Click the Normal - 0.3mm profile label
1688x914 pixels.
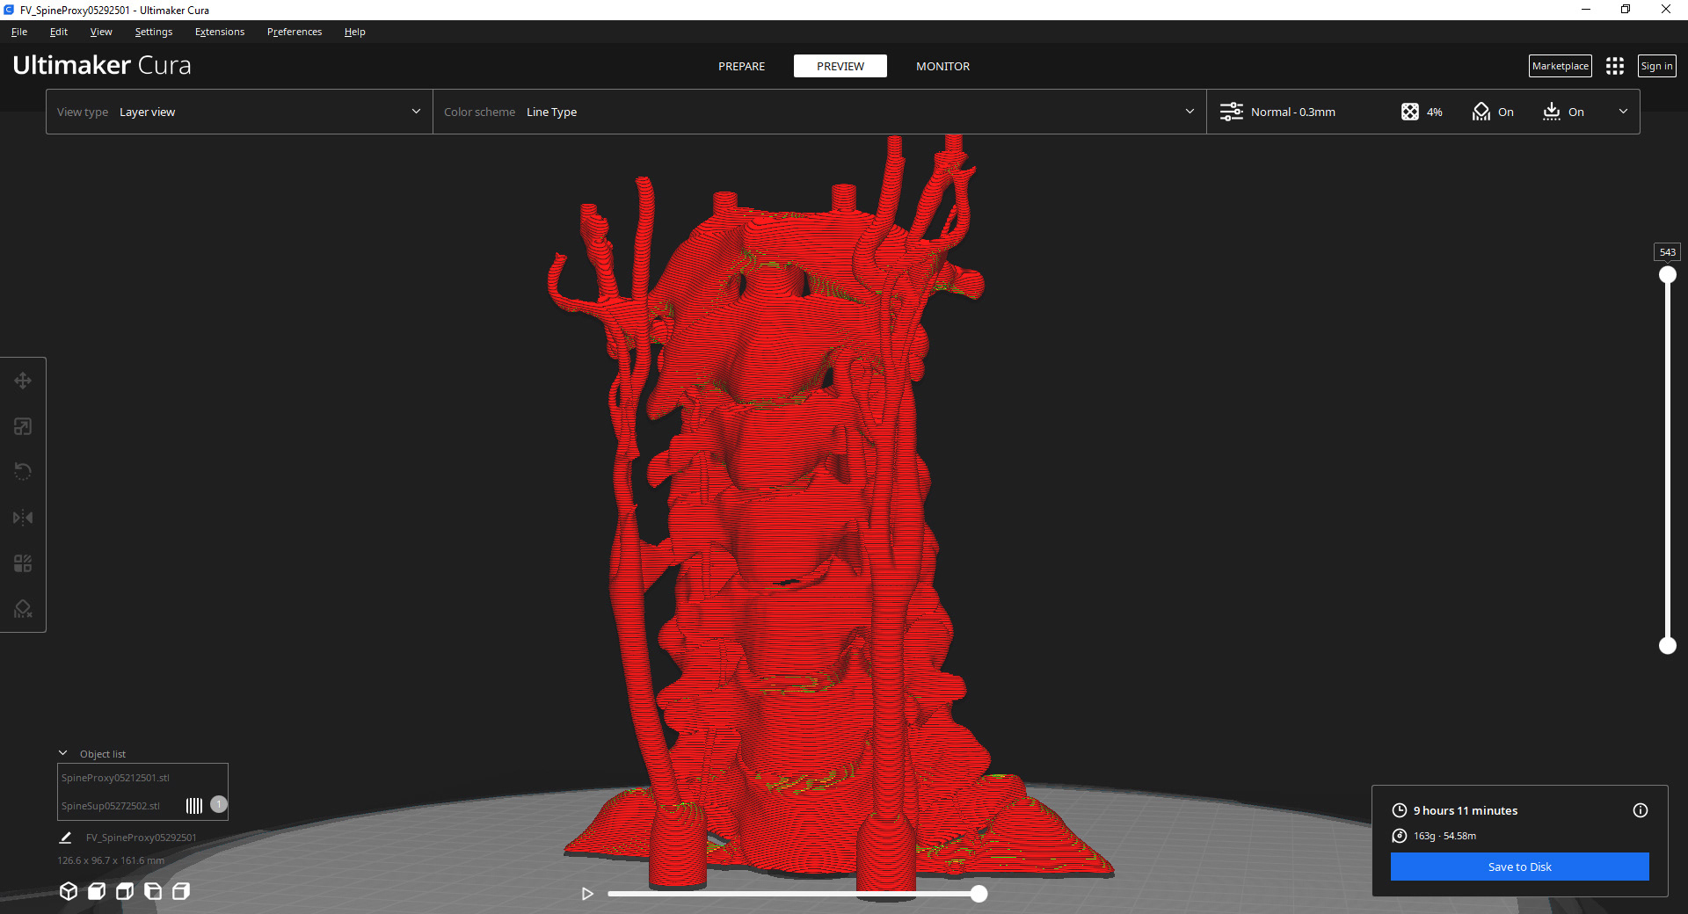[x=1293, y=112]
